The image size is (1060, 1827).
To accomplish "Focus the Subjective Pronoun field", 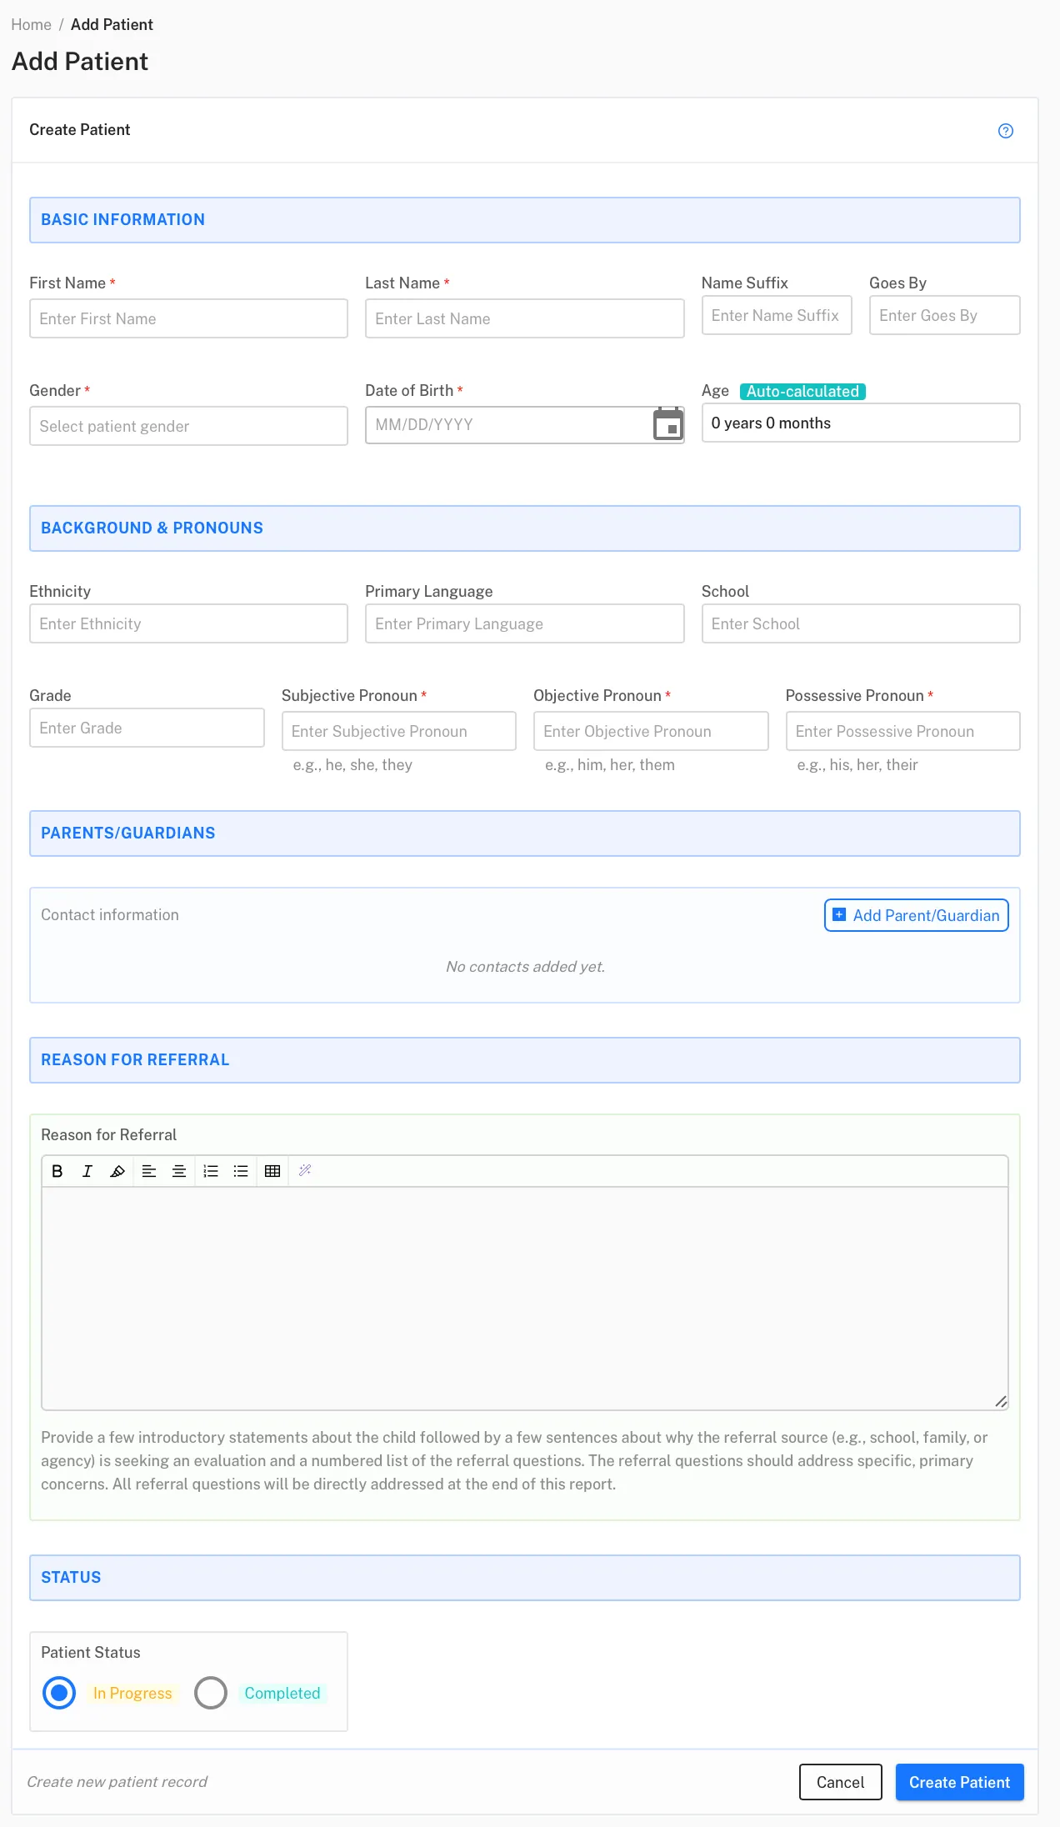I will (x=399, y=731).
